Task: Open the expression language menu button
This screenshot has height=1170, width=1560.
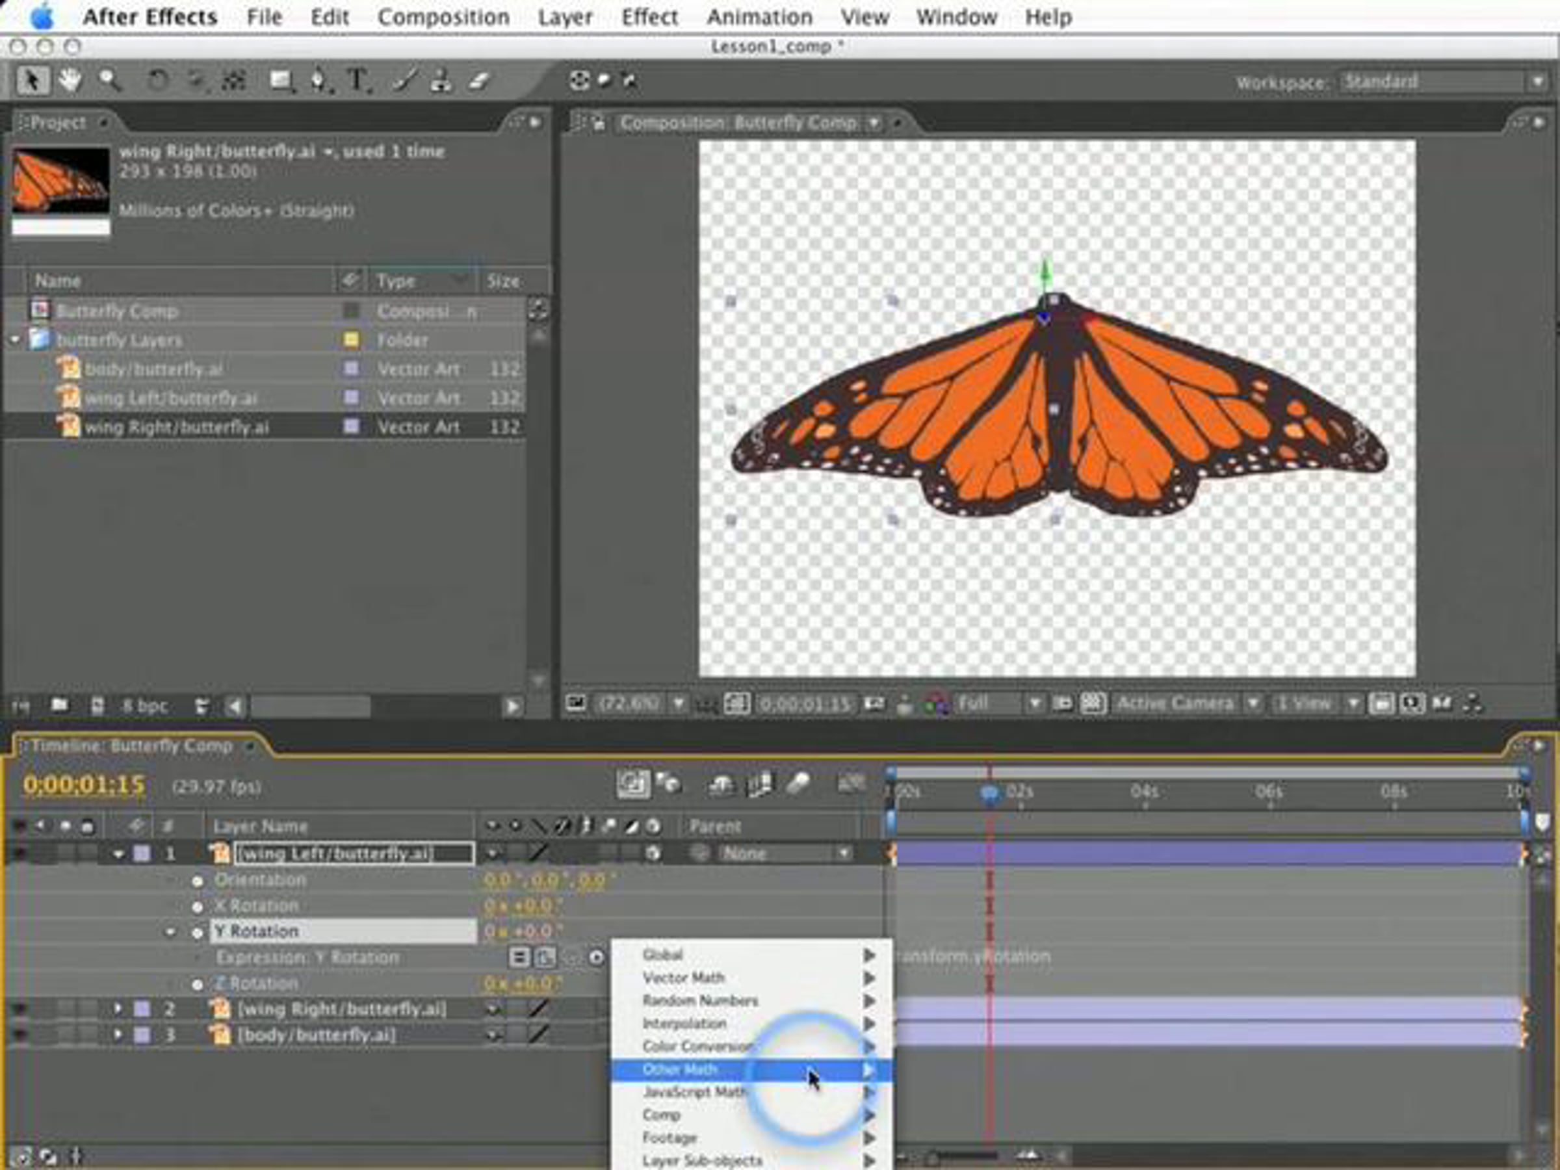Action: pos(597,957)
